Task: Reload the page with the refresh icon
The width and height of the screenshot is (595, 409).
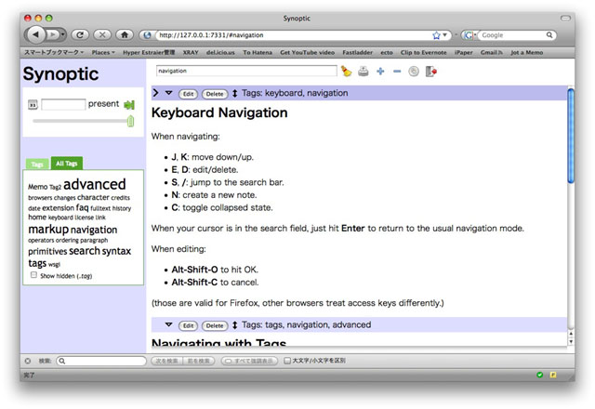Action: (x=80, y=35)
